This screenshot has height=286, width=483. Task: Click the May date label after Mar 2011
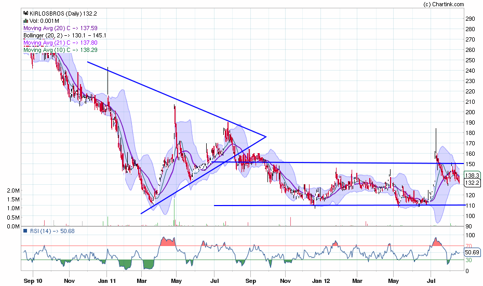click(x=176, y=281)
